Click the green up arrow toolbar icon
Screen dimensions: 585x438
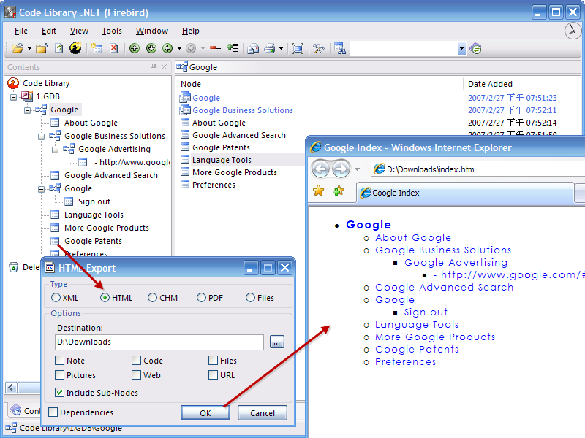tap(135, 48)
